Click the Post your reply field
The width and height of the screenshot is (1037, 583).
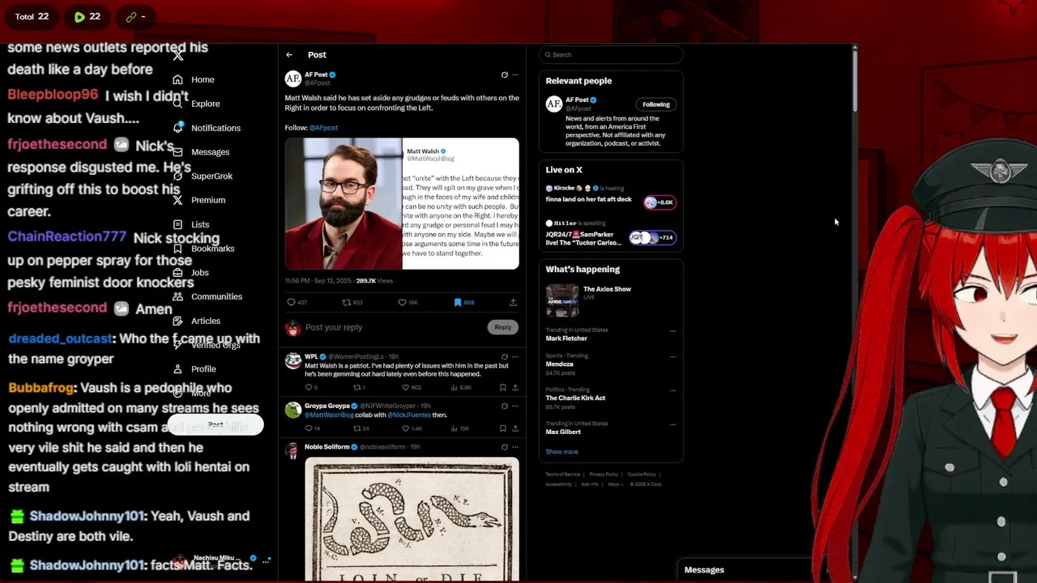point(393,327)
